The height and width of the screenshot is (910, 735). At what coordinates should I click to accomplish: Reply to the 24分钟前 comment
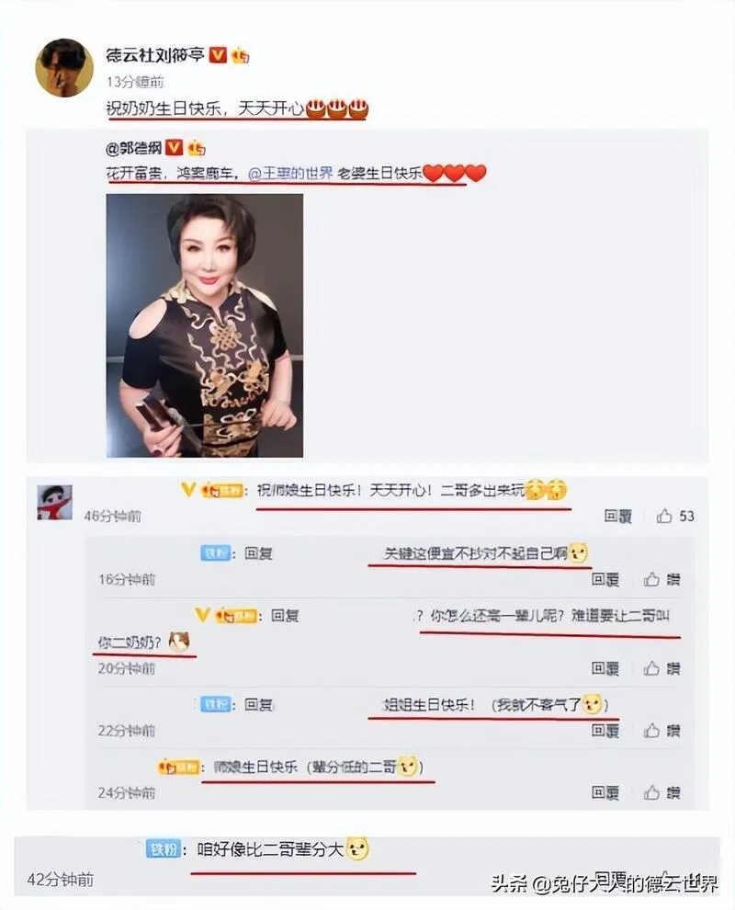click(605, 792)
